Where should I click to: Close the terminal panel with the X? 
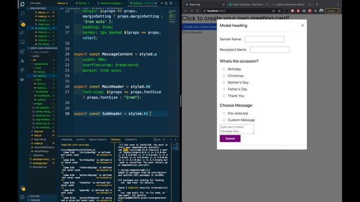(175, 140)
